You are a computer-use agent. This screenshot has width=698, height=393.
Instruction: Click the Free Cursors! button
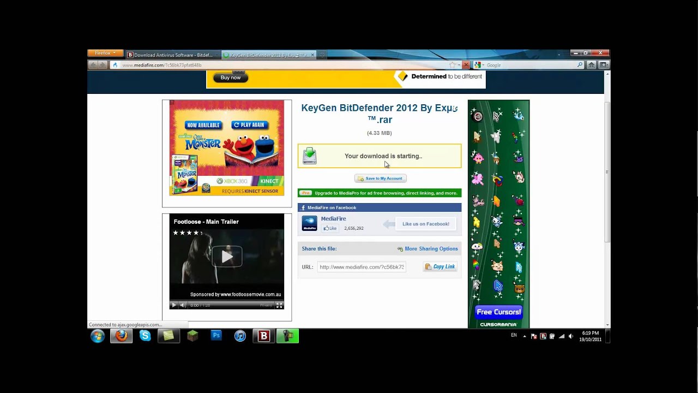tap(498, 312)
